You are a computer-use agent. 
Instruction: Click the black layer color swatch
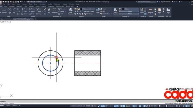click(x=81, y=9)
